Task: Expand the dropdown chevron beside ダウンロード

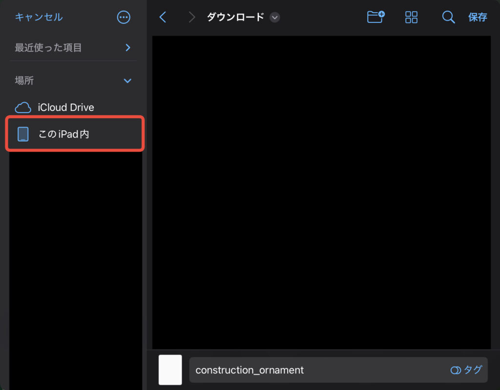Action: point(275,18)
